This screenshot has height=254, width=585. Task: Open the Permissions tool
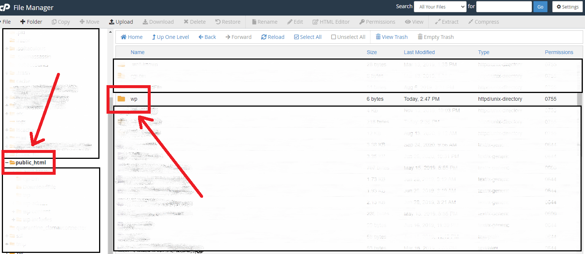(x=377, y=22)
